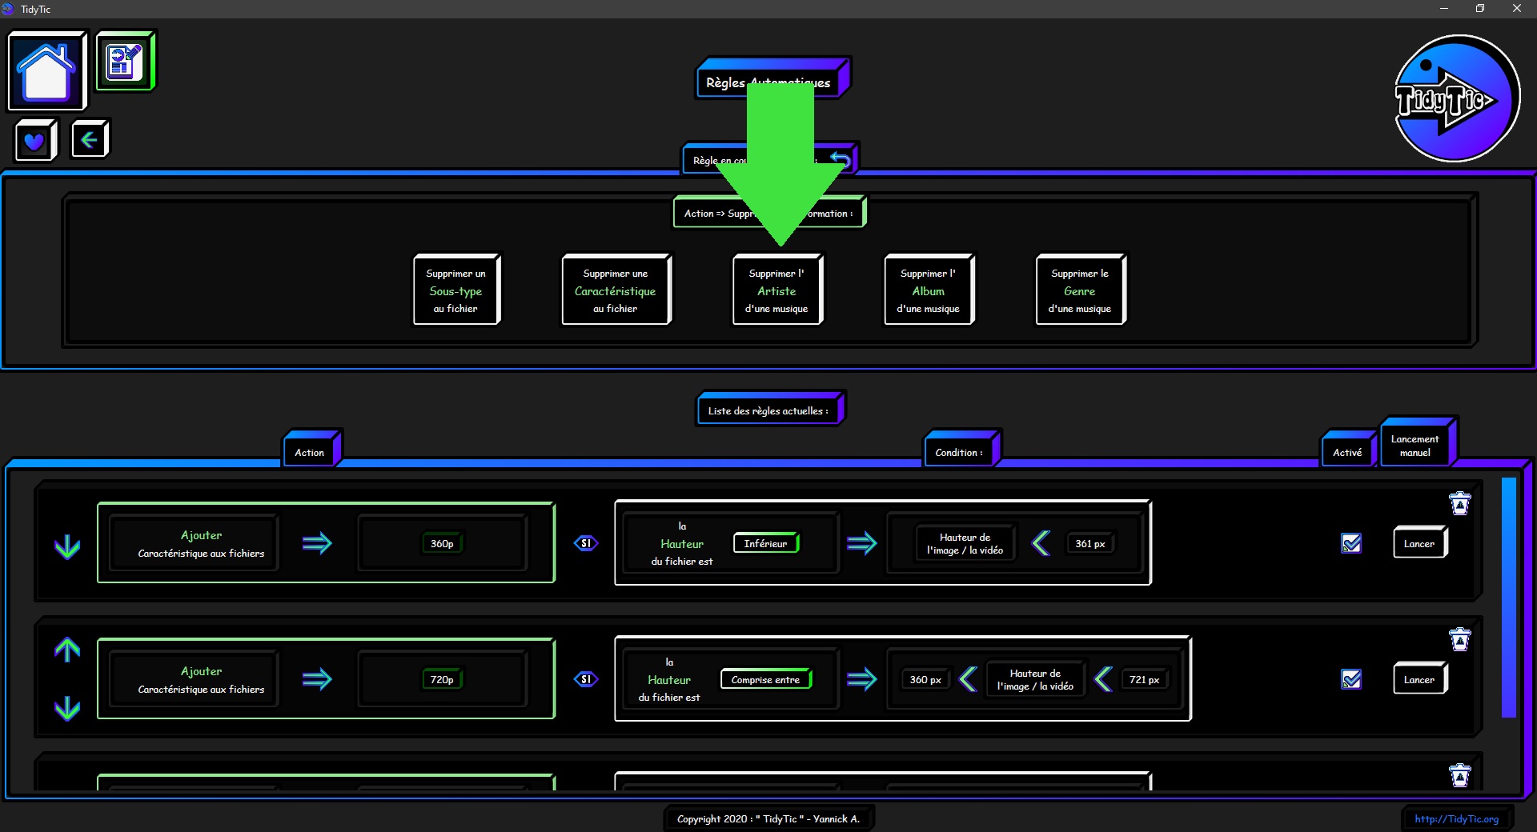This screenshot has height=832, width=1537.
Task: Click the Action => Supprimer information label
Action: [x=768, y=213]
